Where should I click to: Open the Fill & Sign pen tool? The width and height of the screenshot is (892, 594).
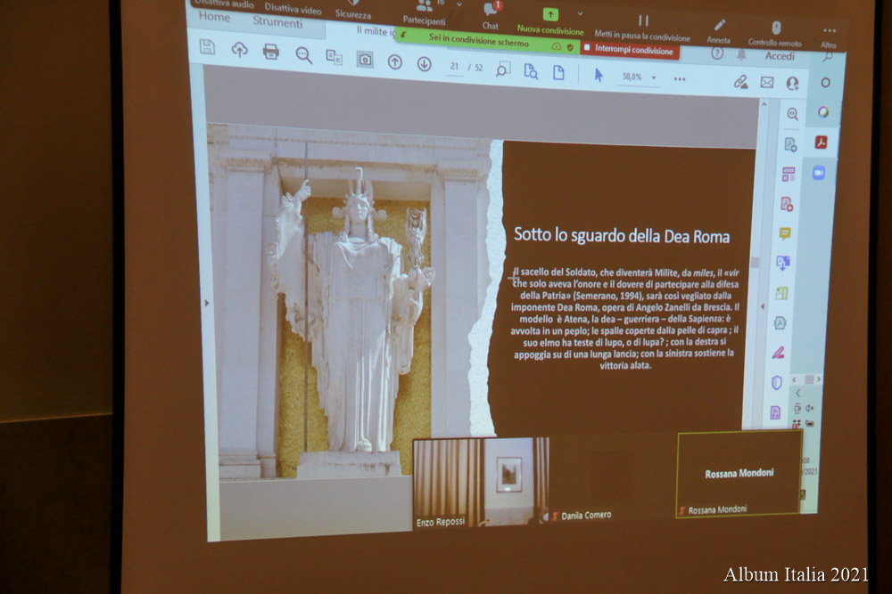click(x=778, y=353)
